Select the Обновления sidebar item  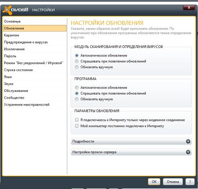pyautogui.click(x=35, y=28)
